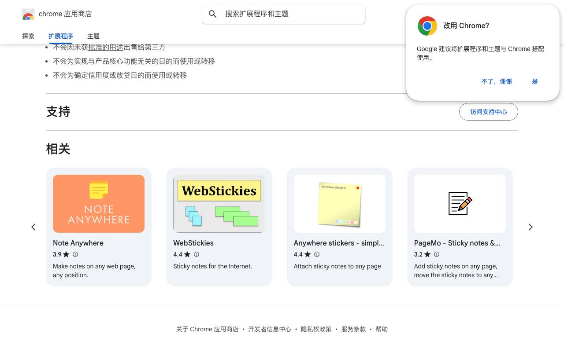Viewport: 564px width, 352px height.
Task: Click the Note Anywhere extension title
Action: point(78,243)
